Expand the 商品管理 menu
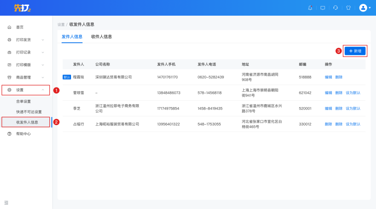This screenshot has height=209, width=376. click(26, 77)
